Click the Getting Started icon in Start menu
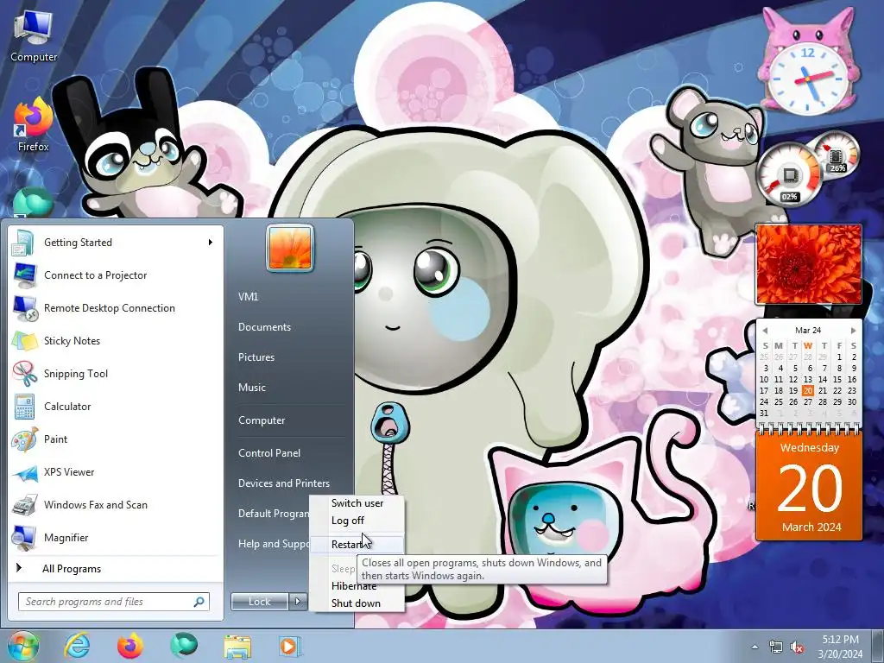Image resolution: width=884 pixels, height=663 pixels. click(24, 243)
